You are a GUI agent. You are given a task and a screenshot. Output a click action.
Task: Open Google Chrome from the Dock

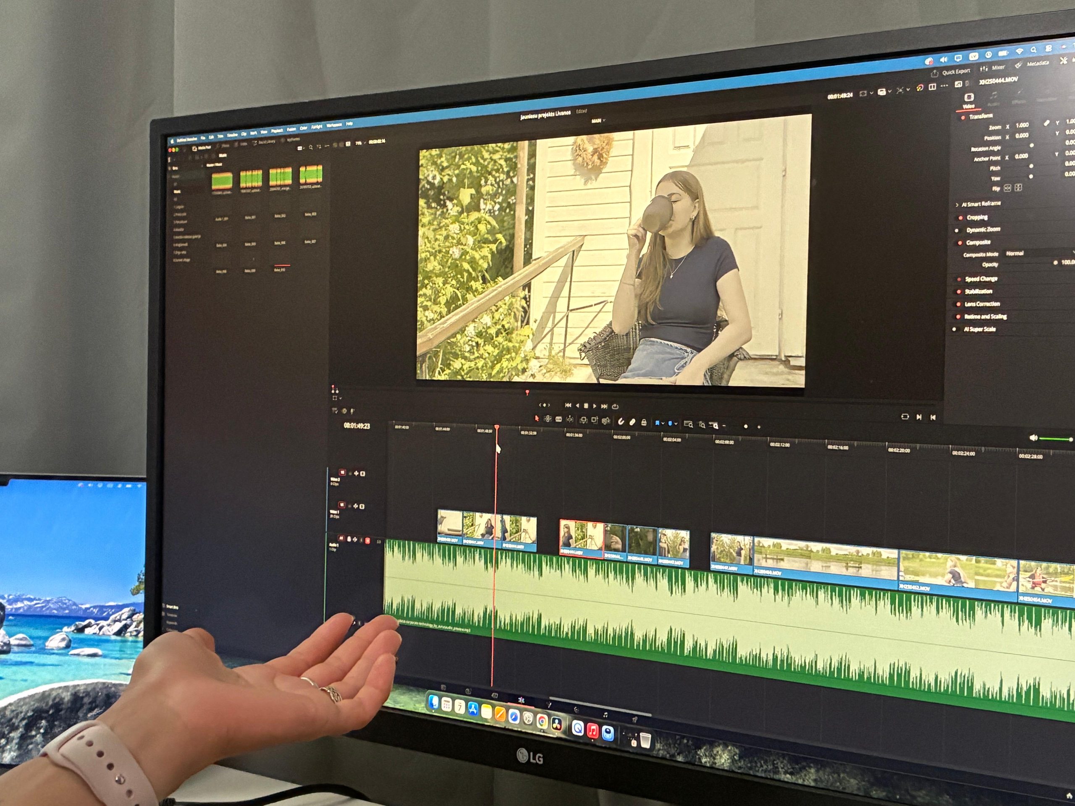(x=543, y=722)
